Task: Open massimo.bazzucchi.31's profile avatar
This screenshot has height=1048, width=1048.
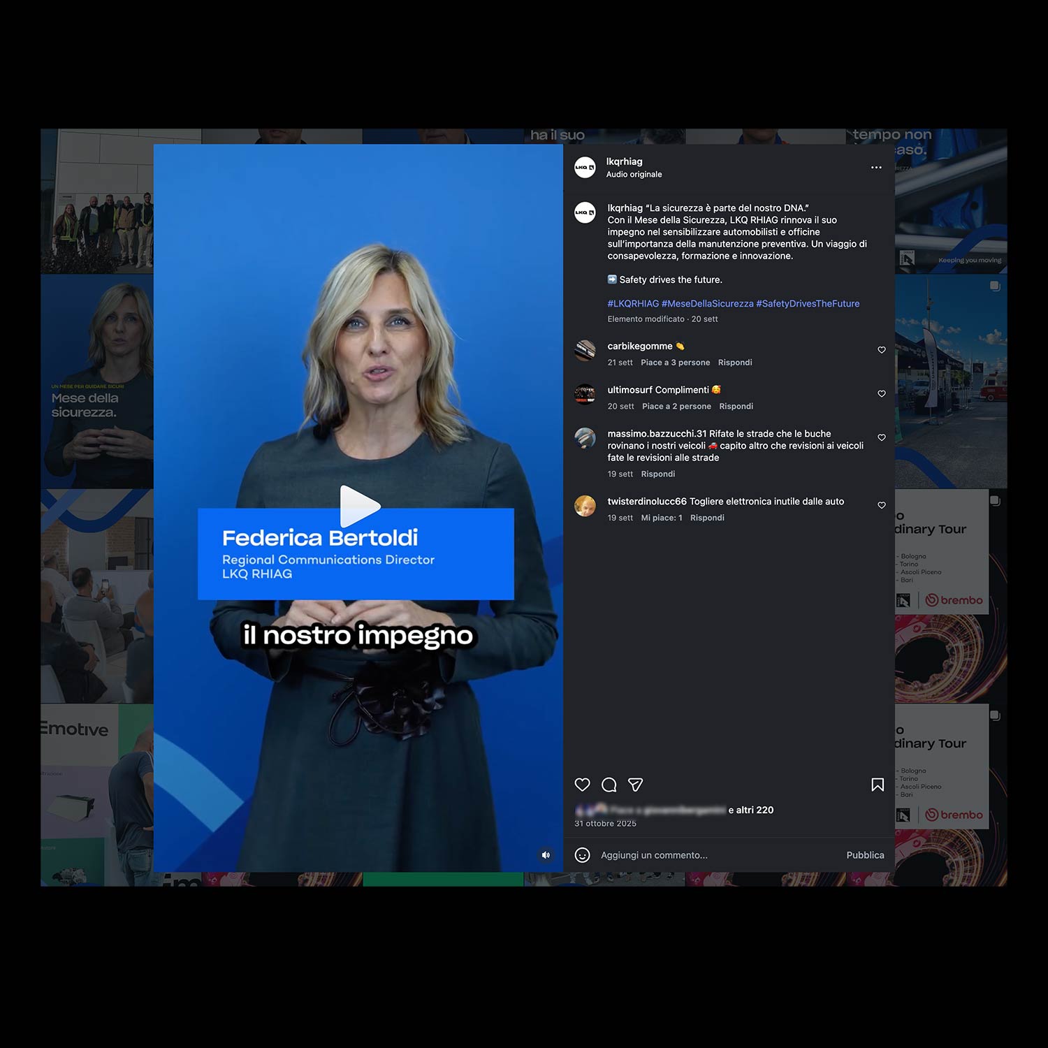Action: 585,438
